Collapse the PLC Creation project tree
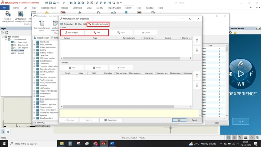The width and height of the screenshot is (261, 147). [x=3, y=37]
